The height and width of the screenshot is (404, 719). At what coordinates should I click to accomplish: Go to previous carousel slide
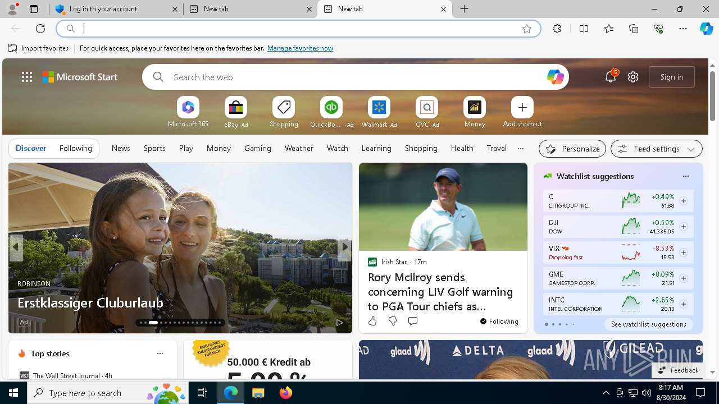[x=16, y=247]
